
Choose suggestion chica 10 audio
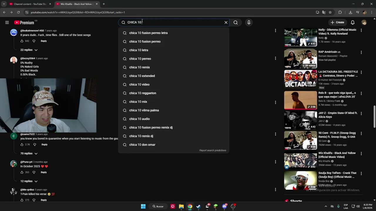coord(174,119)
